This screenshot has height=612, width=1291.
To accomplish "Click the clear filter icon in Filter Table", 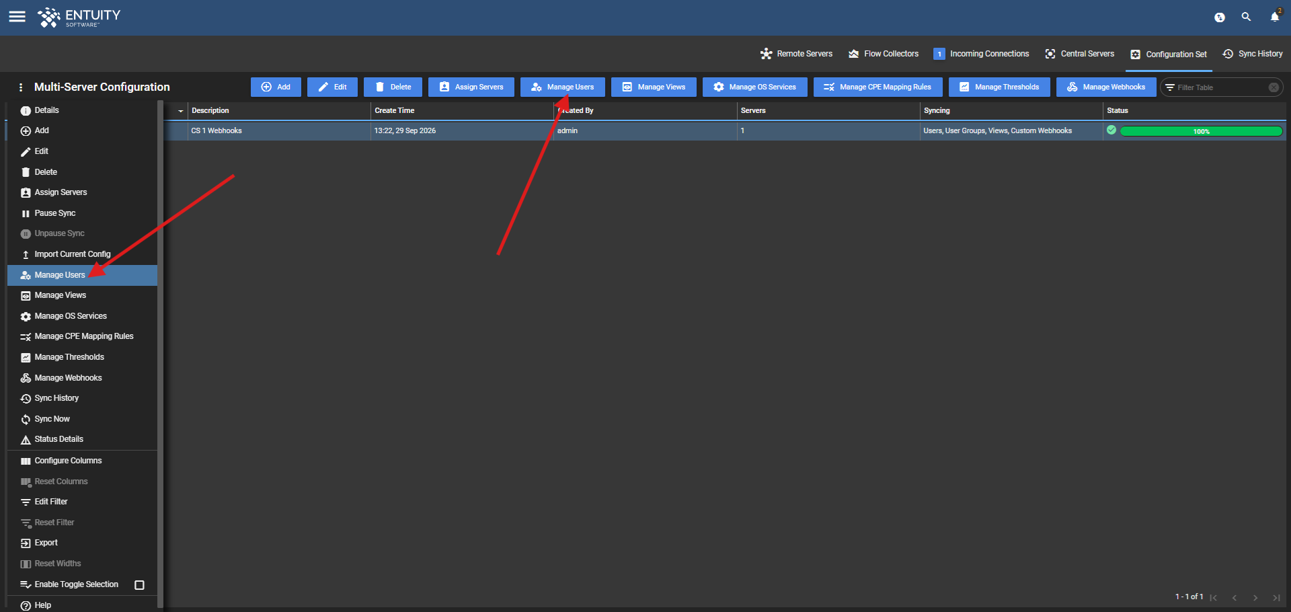I will (1274, 87).
